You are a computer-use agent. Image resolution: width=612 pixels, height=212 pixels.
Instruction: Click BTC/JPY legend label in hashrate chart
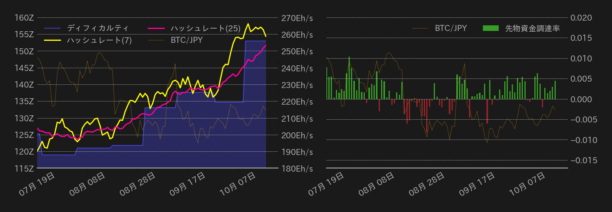pyautogui.click(x=187, y=40)
